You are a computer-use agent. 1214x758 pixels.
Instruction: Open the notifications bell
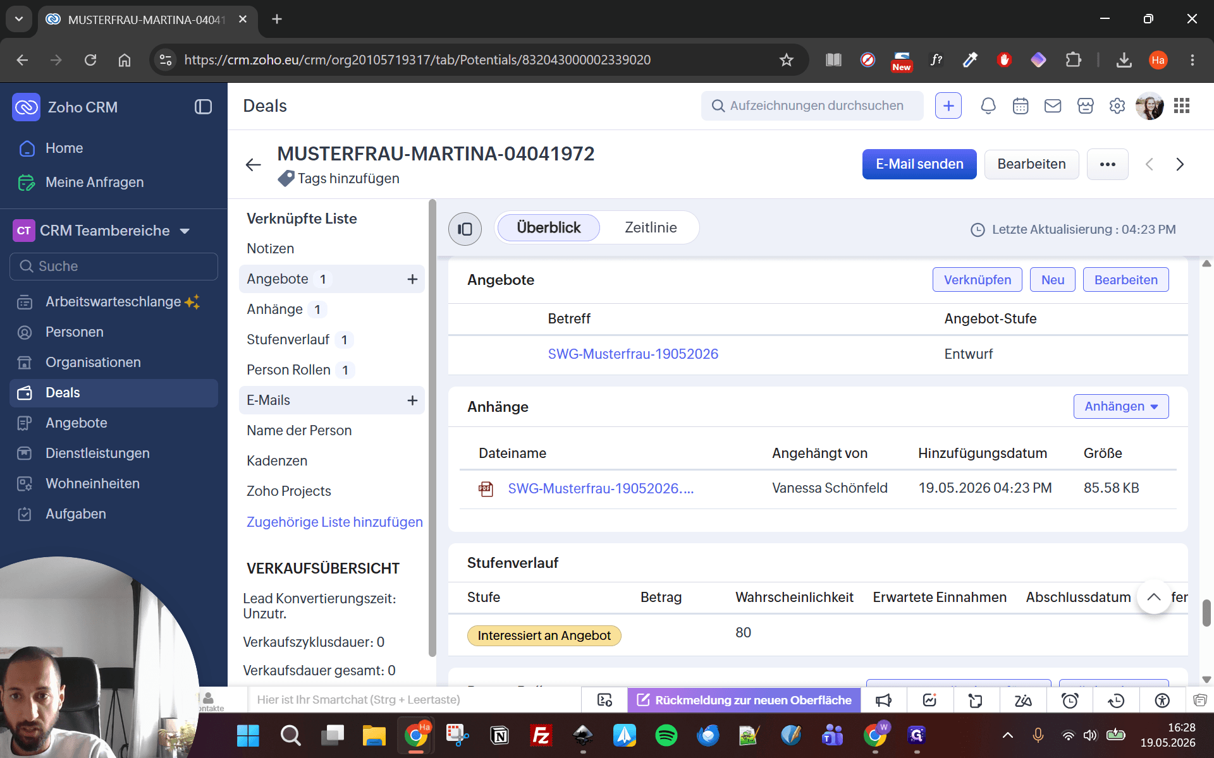click(x=988, y=106)
